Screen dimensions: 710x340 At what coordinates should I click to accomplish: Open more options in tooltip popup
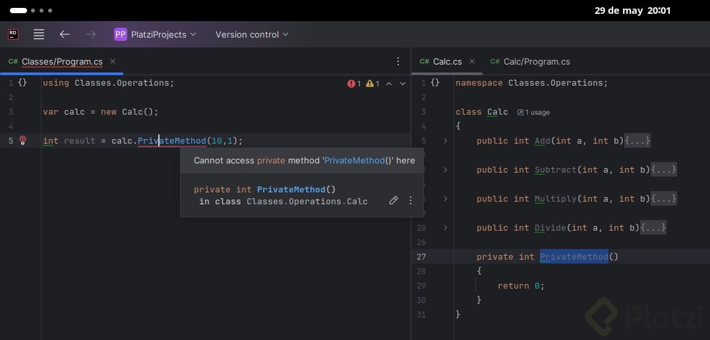[x=411, y=200]
